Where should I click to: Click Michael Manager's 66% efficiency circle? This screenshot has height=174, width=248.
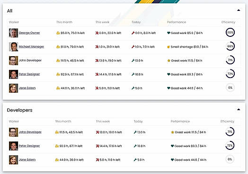coord(230,46)
